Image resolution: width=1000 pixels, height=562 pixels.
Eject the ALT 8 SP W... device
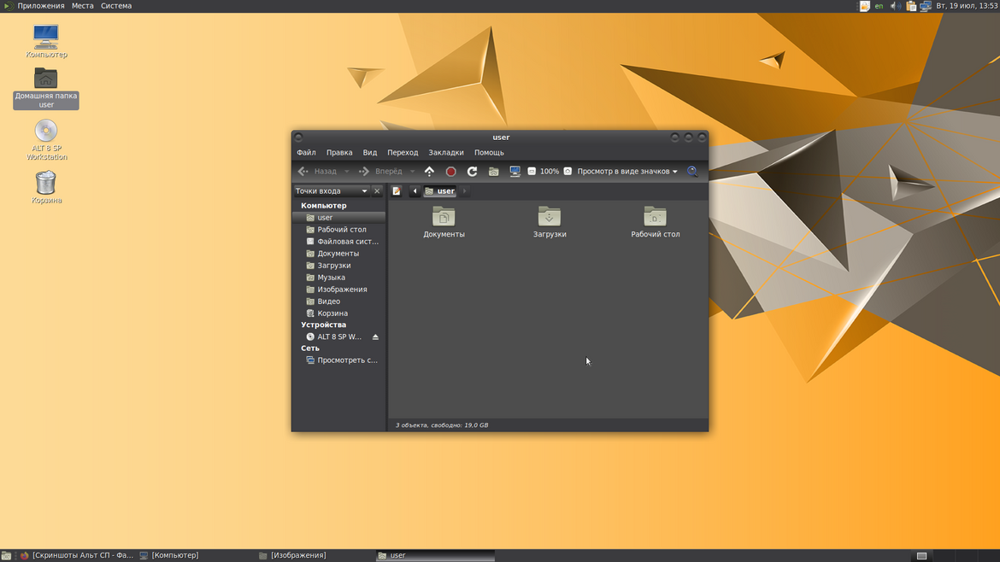pos(375,337)
